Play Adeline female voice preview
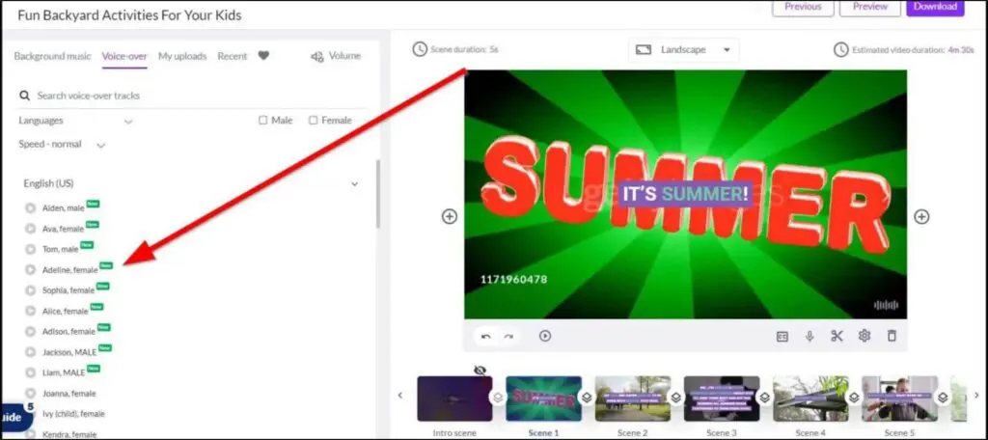Viewport: 988px width, 440px height. tap(30, 269)
